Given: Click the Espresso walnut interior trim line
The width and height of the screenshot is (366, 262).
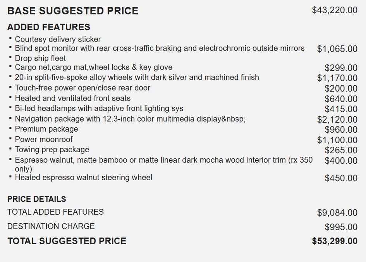Looking at the screenshot, I should point(163,160).
